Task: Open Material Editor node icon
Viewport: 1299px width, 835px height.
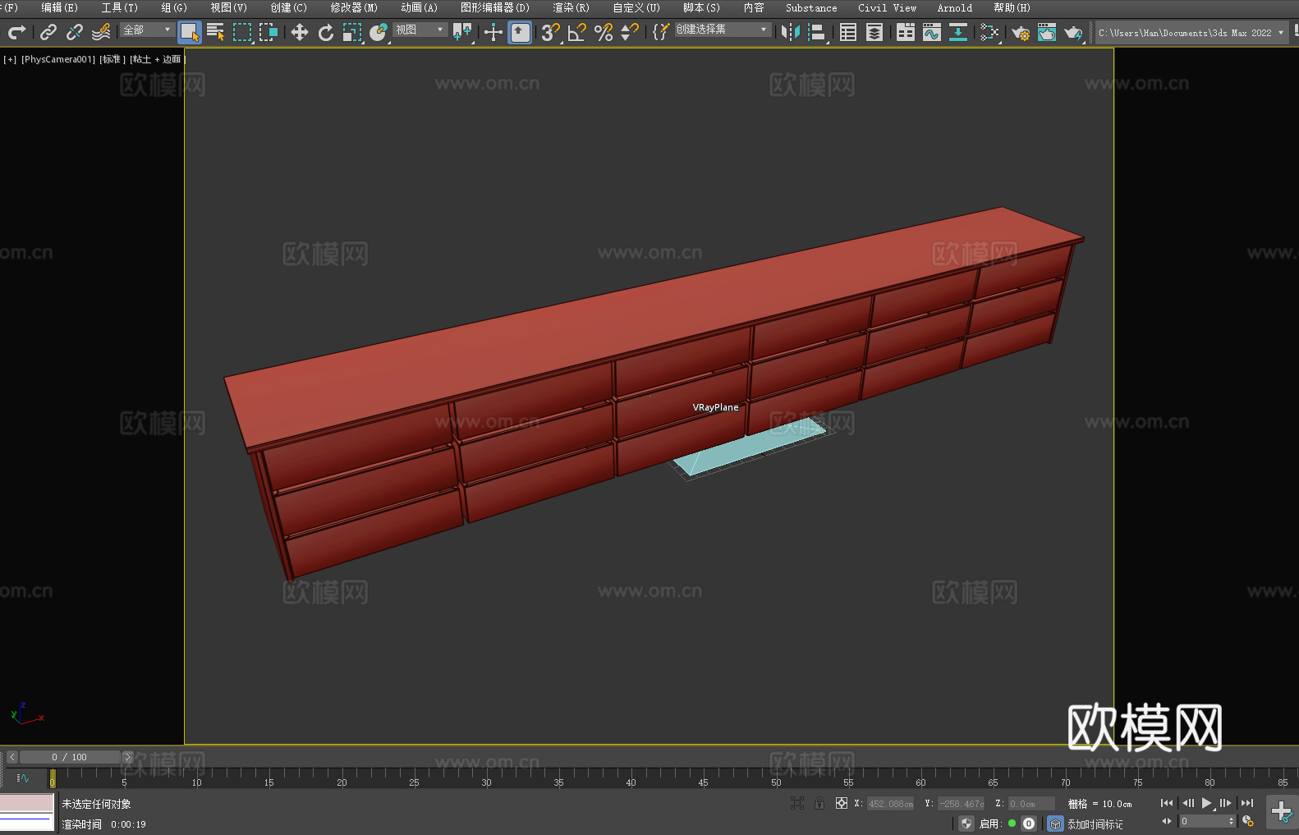Action: [x=989, y=32]
